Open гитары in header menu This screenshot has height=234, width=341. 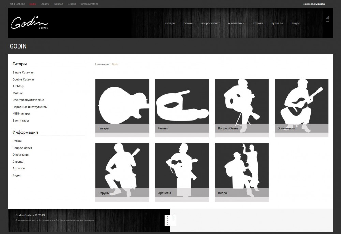170,23
